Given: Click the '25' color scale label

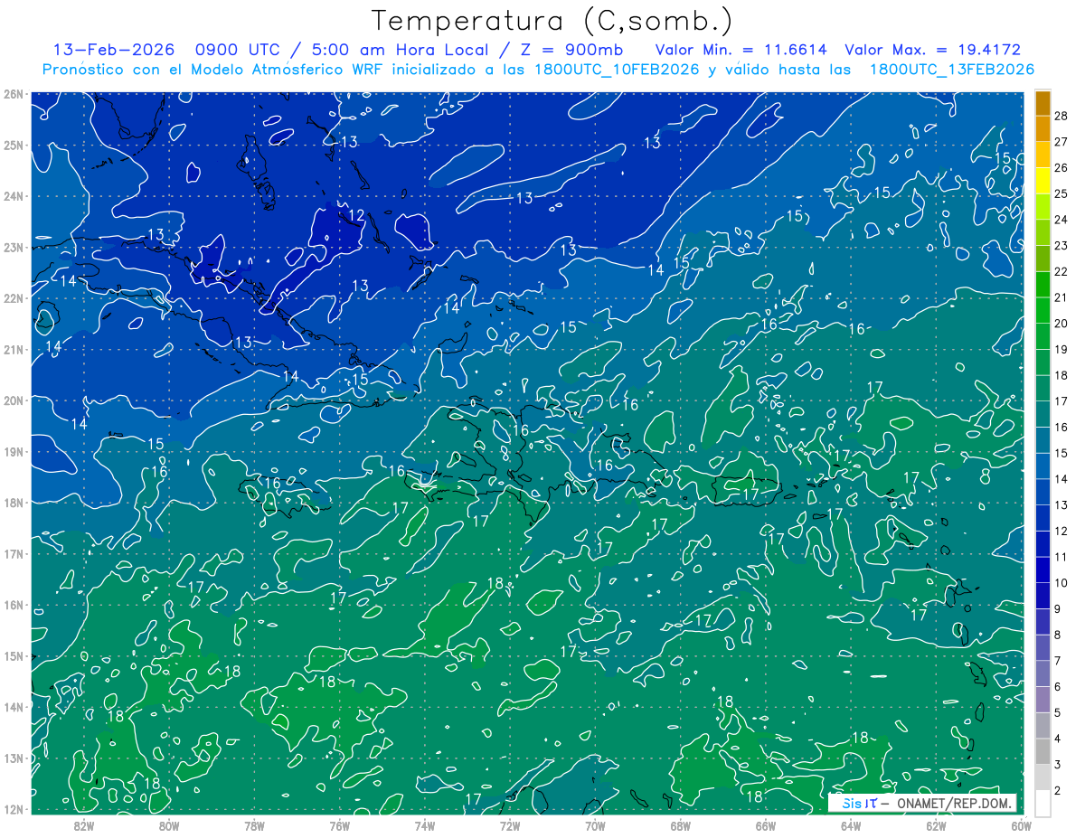Looking at the screenshot, I should point(1061,193).
